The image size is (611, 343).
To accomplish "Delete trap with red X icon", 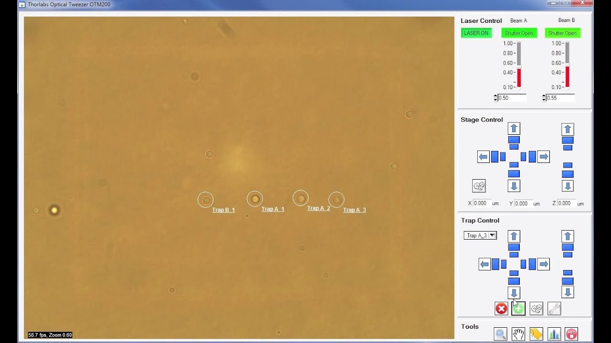I will 501,309.
